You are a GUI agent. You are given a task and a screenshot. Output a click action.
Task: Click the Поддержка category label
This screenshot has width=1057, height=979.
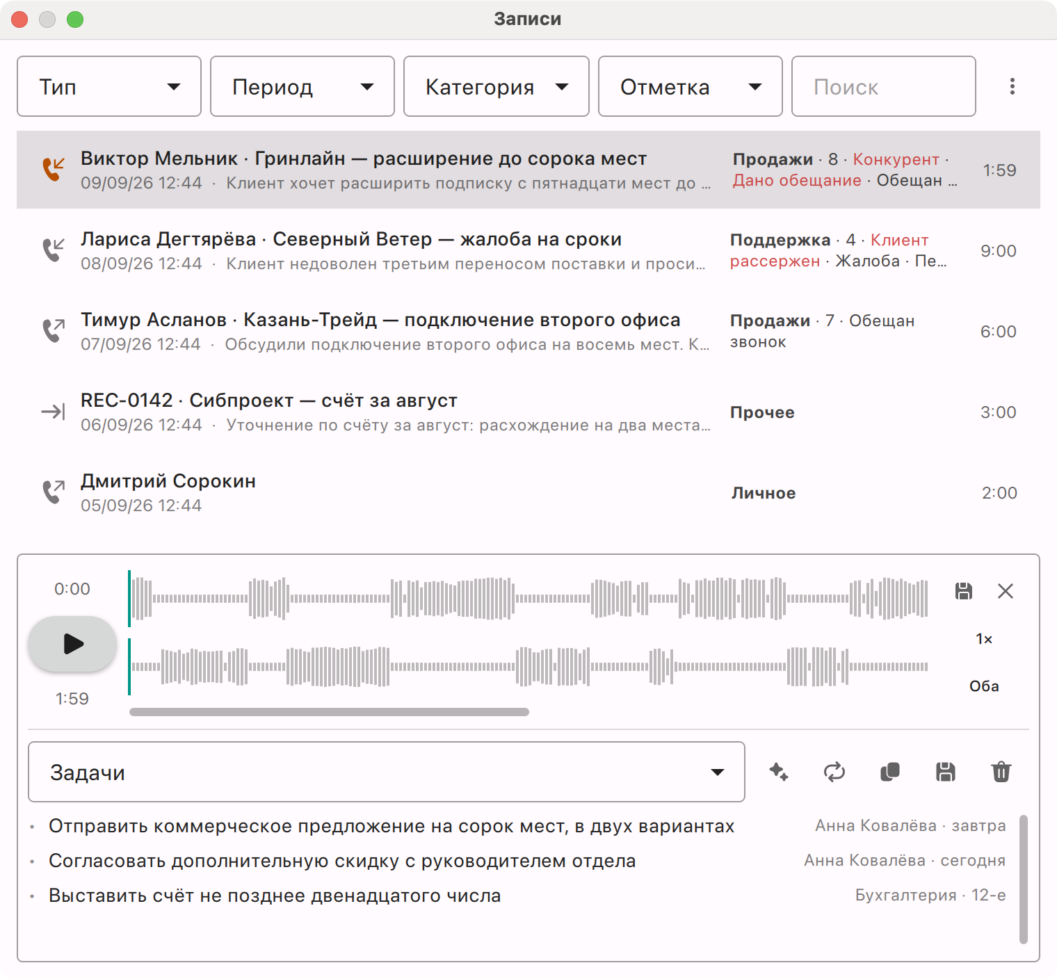click(x=780, y=240)
